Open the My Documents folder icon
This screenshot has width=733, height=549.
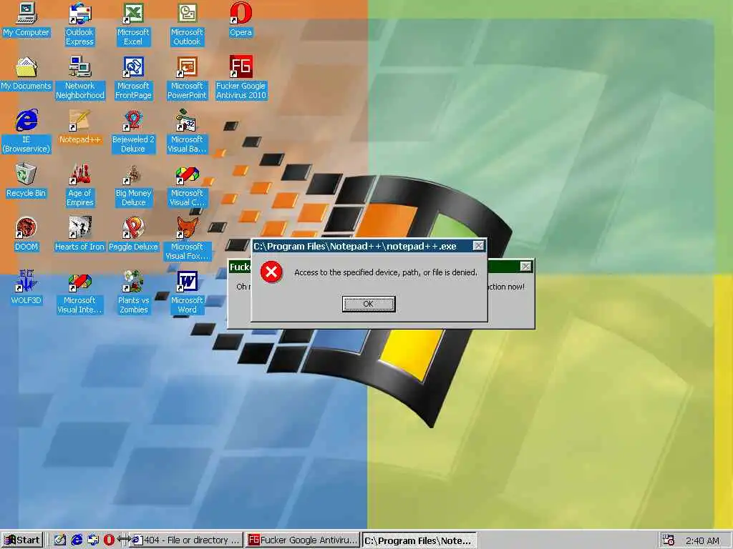[x=26, y=74]
